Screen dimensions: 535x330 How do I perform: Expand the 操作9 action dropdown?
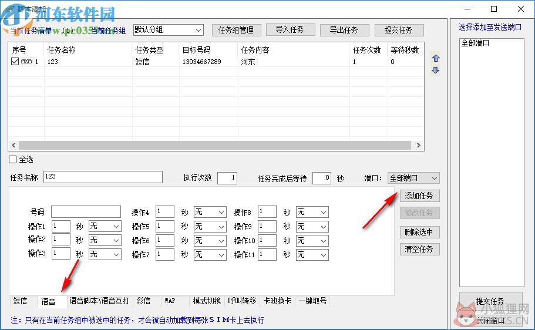point(312,227)
